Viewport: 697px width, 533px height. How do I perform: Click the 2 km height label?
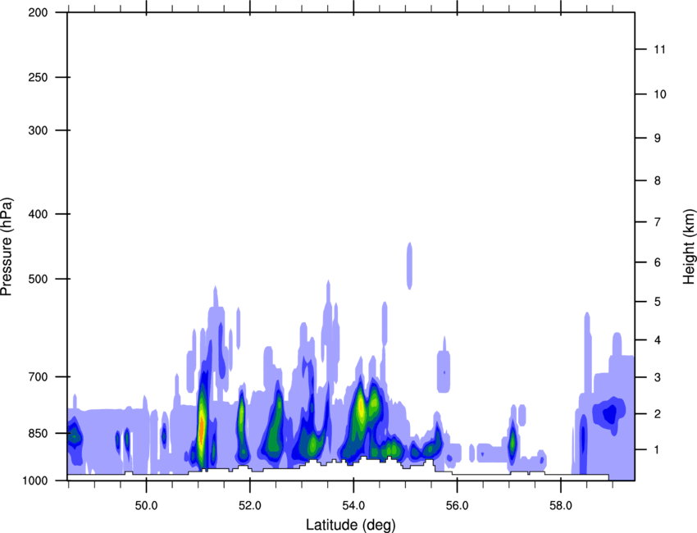coord(658,414)
